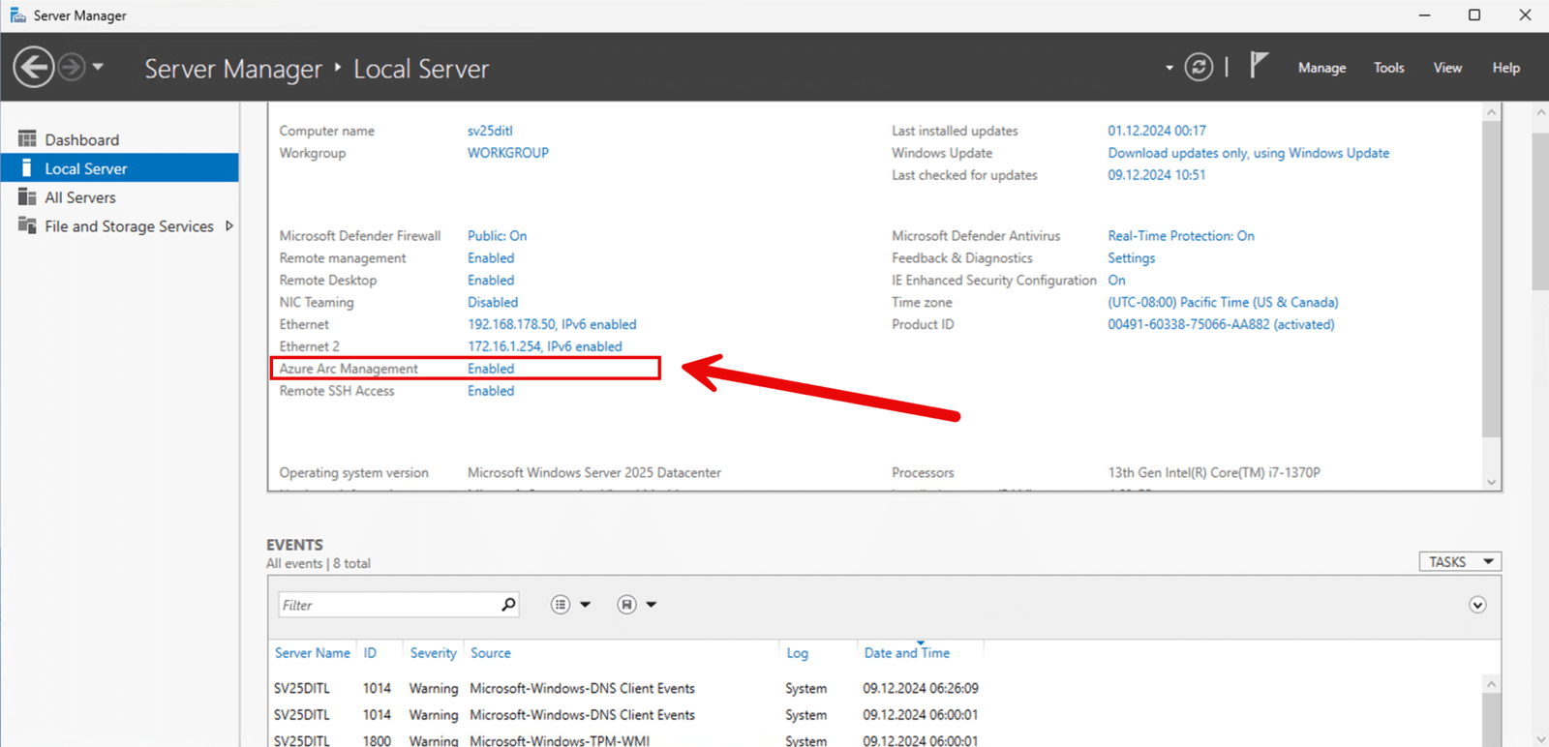Click the back navigation arrow

click(x=34, y=68)
